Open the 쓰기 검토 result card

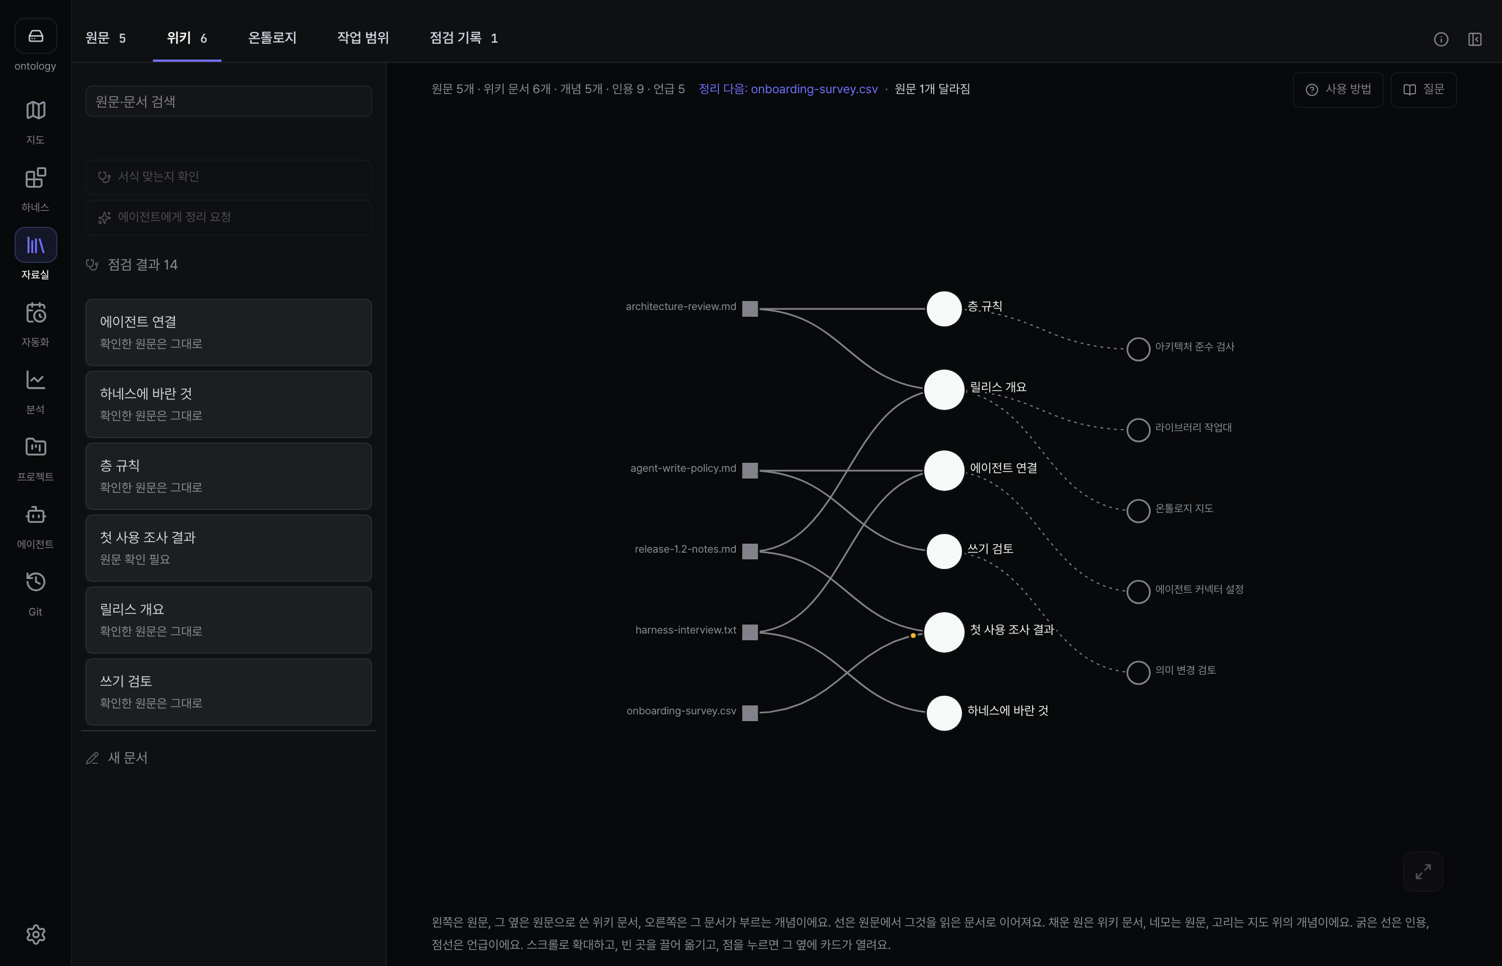tap(228, 692)
